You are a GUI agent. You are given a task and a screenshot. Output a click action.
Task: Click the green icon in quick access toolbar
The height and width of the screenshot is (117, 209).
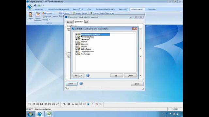(39, 6)
